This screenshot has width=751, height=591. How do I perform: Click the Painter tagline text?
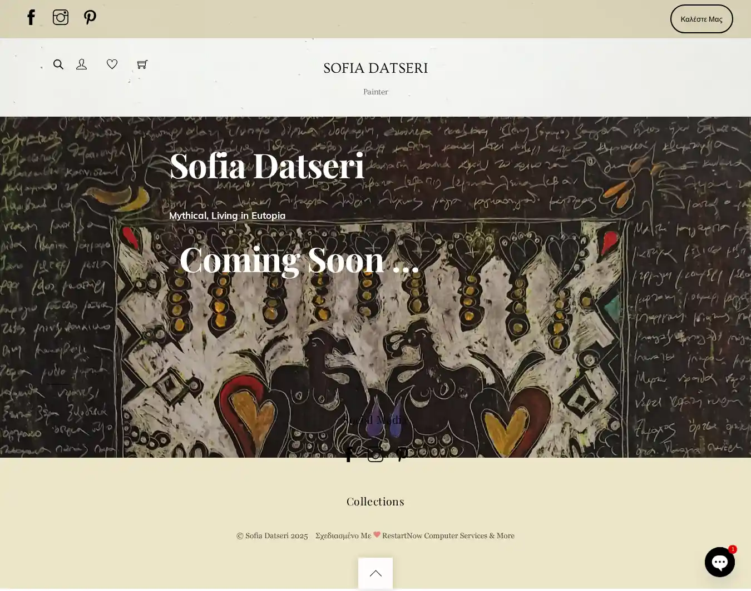pyautogui.click(x=375, y=92)
